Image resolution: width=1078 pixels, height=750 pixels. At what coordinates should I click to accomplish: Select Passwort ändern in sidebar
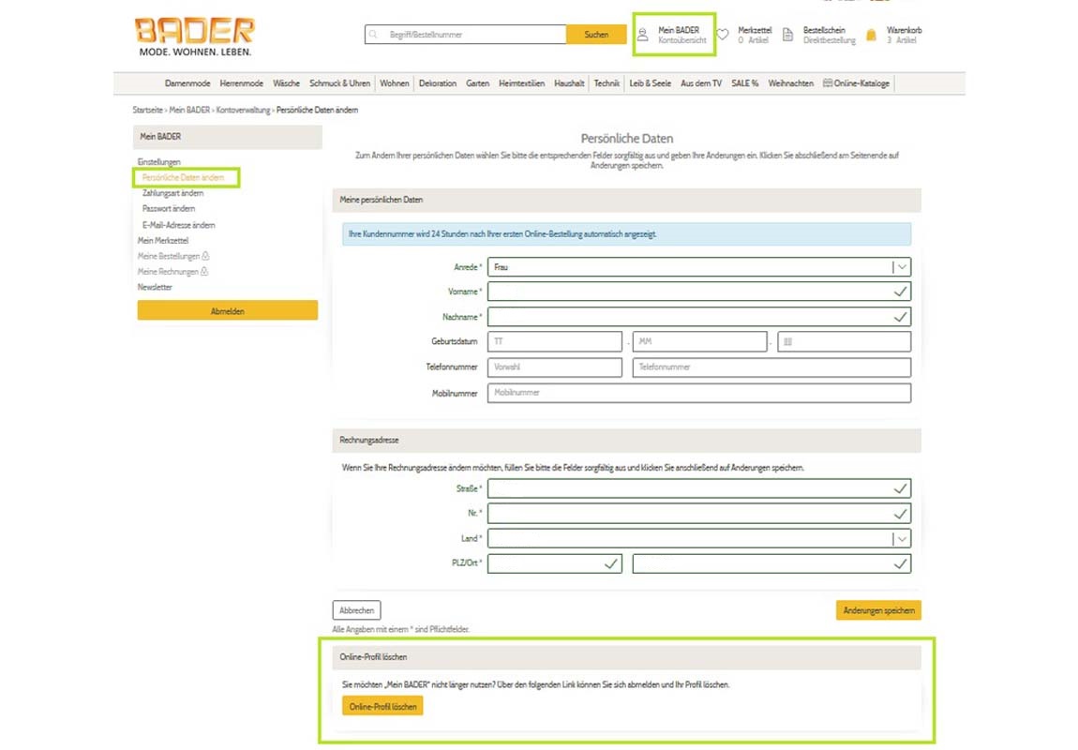pos(169,209)
